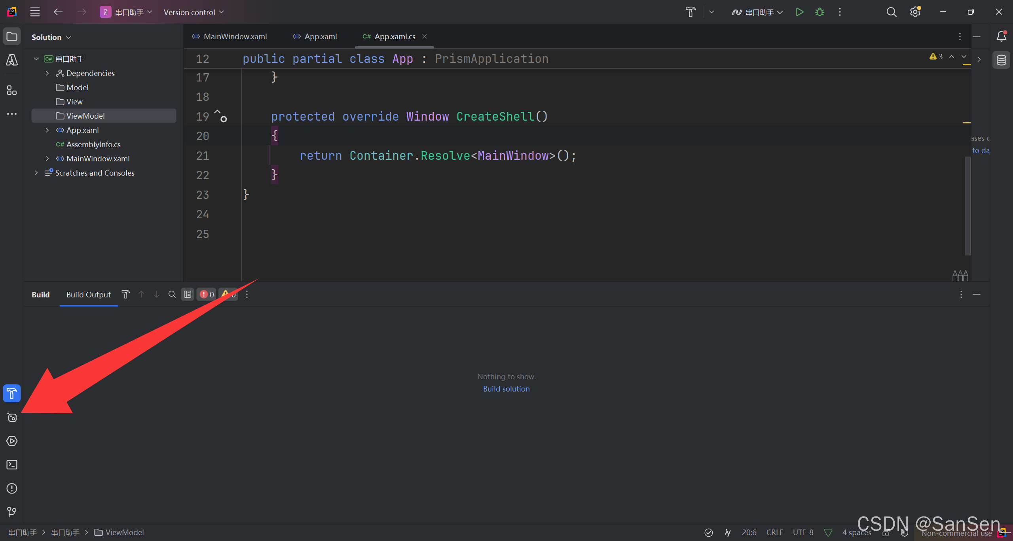Open the Problems tool window
The width and height of the screenshot is (1013, 541).
tap(12, 488)
